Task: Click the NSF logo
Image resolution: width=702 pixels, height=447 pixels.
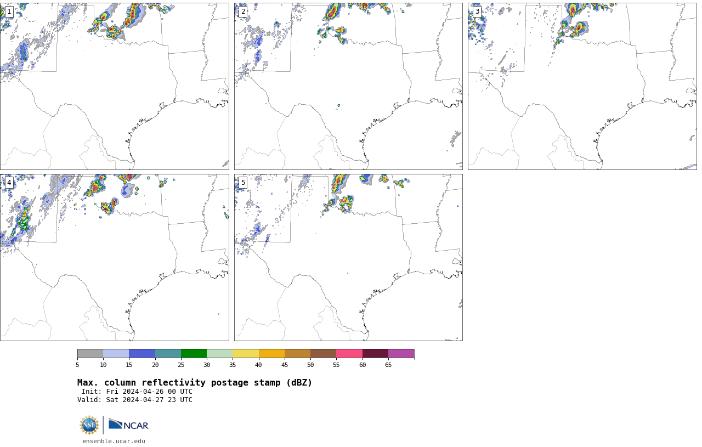Action: [89, 425]
